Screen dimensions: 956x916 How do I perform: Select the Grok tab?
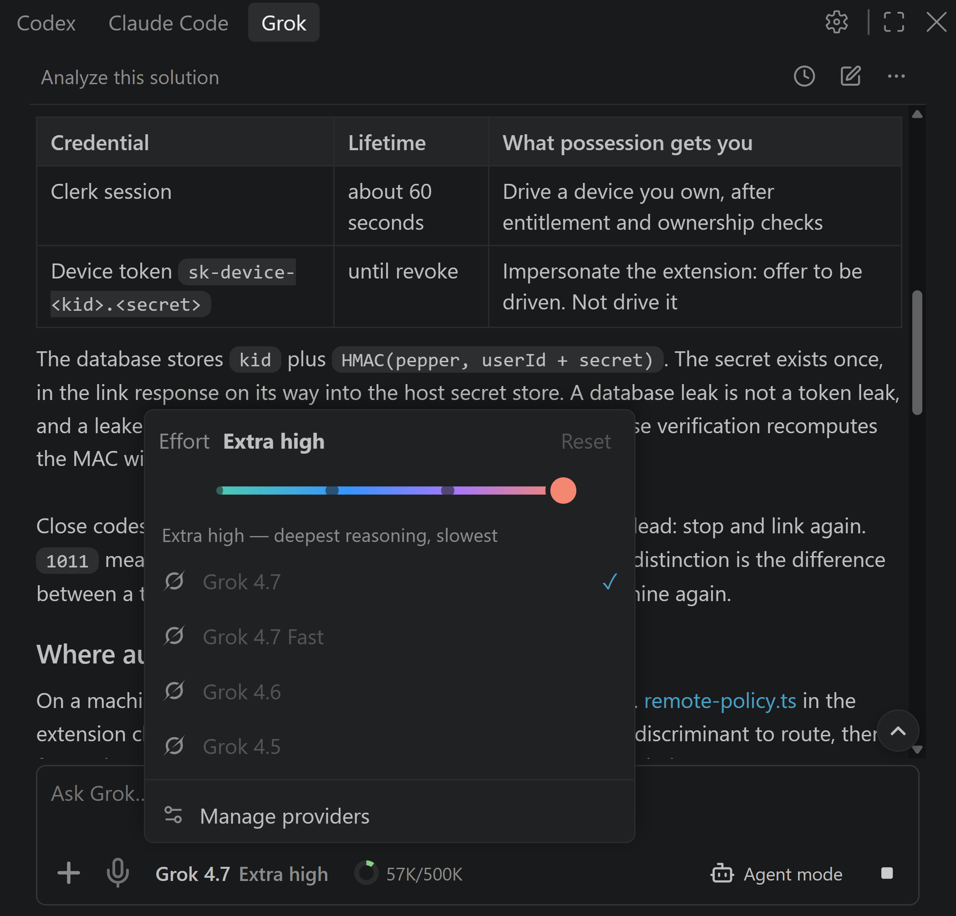(283, 23)
